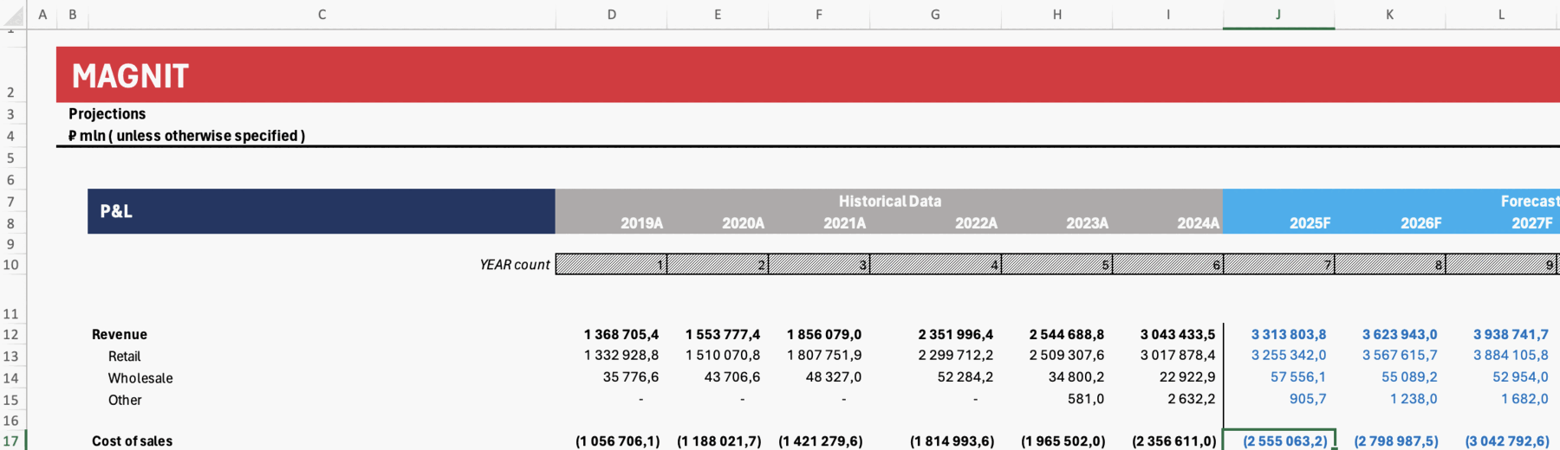Screen dimensions: 1560x450
Task: Select column B header
Action: [73, 15]
